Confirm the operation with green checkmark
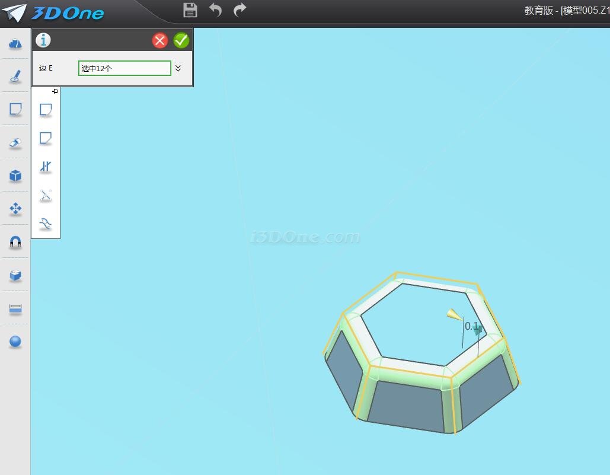The image size is (610, 475). coord(181,40)
